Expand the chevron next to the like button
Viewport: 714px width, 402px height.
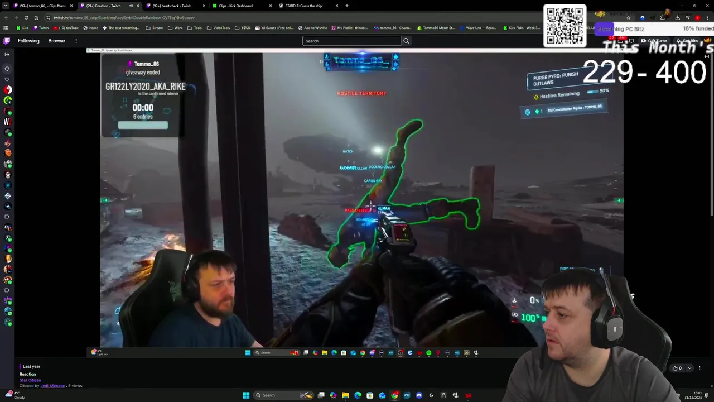pos(689,368)
